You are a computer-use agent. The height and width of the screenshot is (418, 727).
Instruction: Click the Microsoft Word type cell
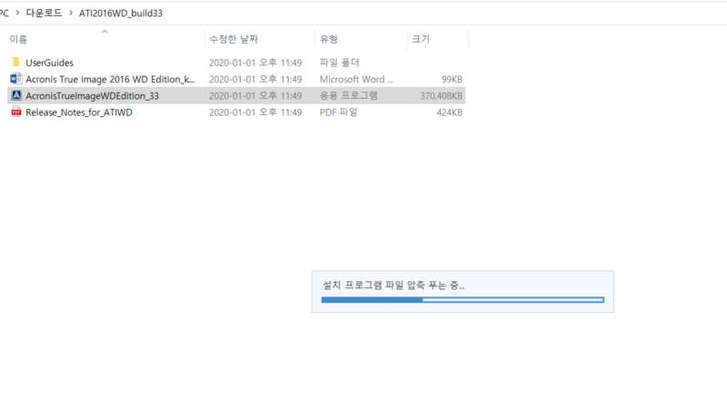point(356,79)
